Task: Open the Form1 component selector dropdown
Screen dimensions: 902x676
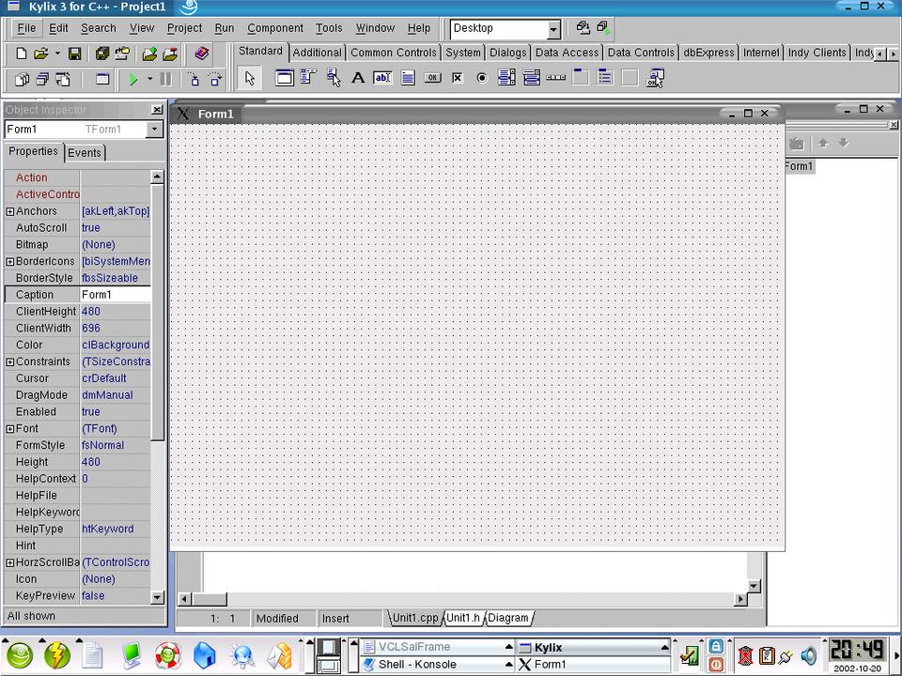Action: tap(155, 130)
